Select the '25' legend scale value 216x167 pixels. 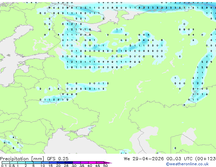(66, 166)
